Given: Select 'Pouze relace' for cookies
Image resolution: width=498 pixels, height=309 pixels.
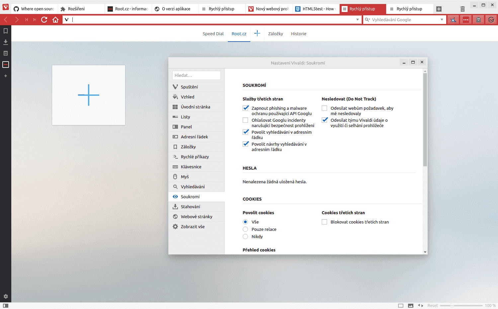Looking at the screenshot, I should 245,229.
